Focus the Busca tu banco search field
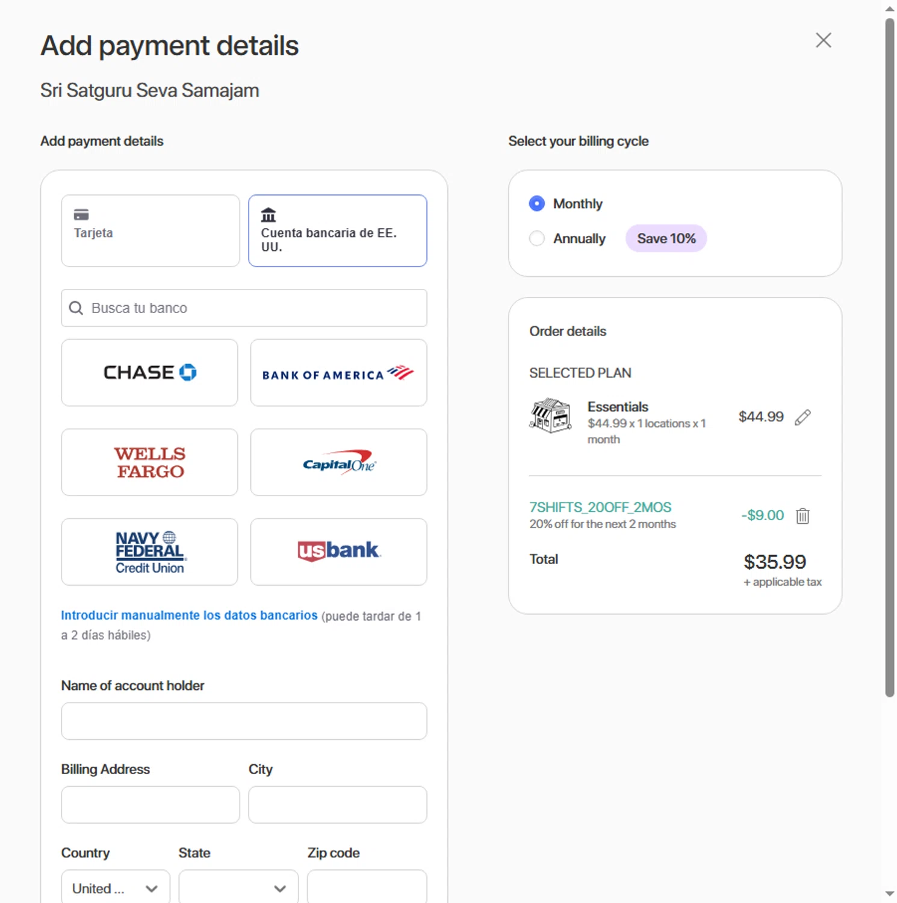The image size is (897, 903). [x=244, y=308]
